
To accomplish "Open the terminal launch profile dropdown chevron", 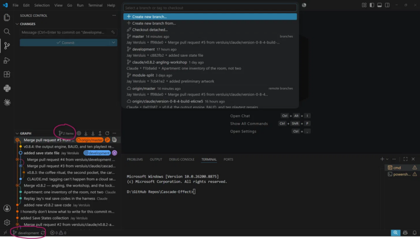I will pyautogui.click(x=387, y=159).
